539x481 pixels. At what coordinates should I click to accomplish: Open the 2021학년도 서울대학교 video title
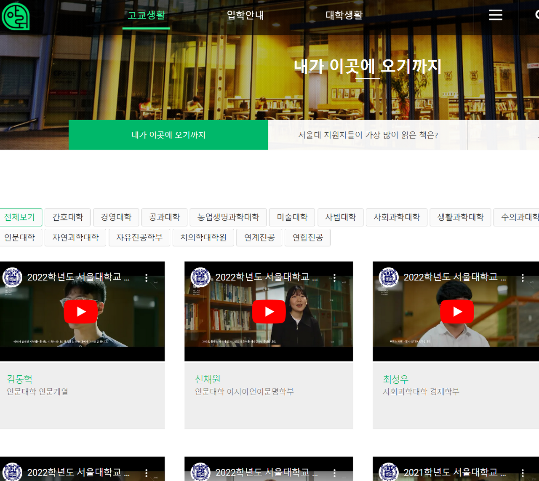pos(455,473)
